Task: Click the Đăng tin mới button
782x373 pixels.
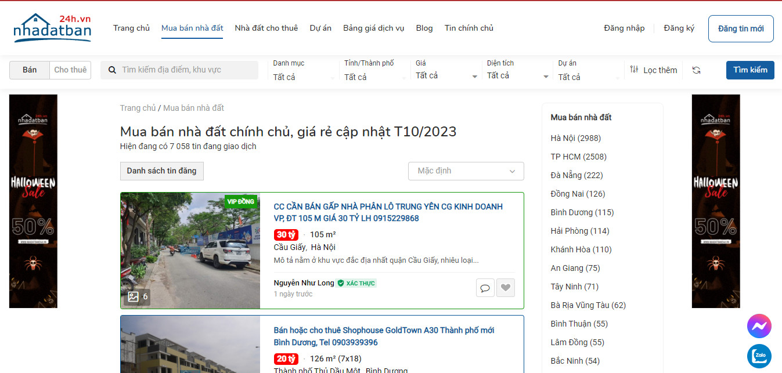Action: (740, 28)
